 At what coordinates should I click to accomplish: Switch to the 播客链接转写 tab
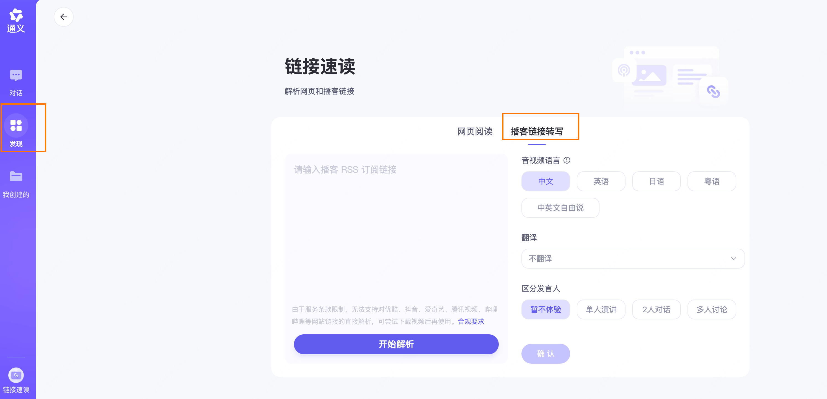[x=536, y=132]
